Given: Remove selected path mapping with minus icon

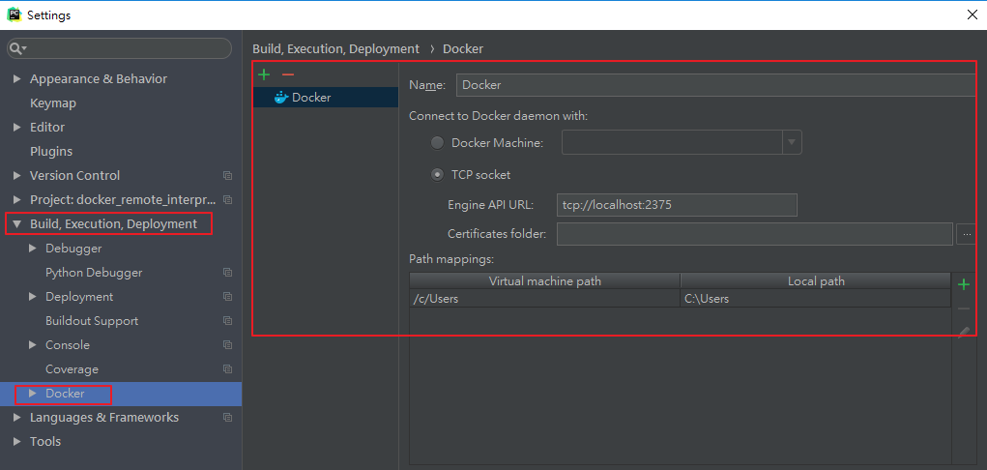Looking at the screenshot, I should tap(963, 308).
